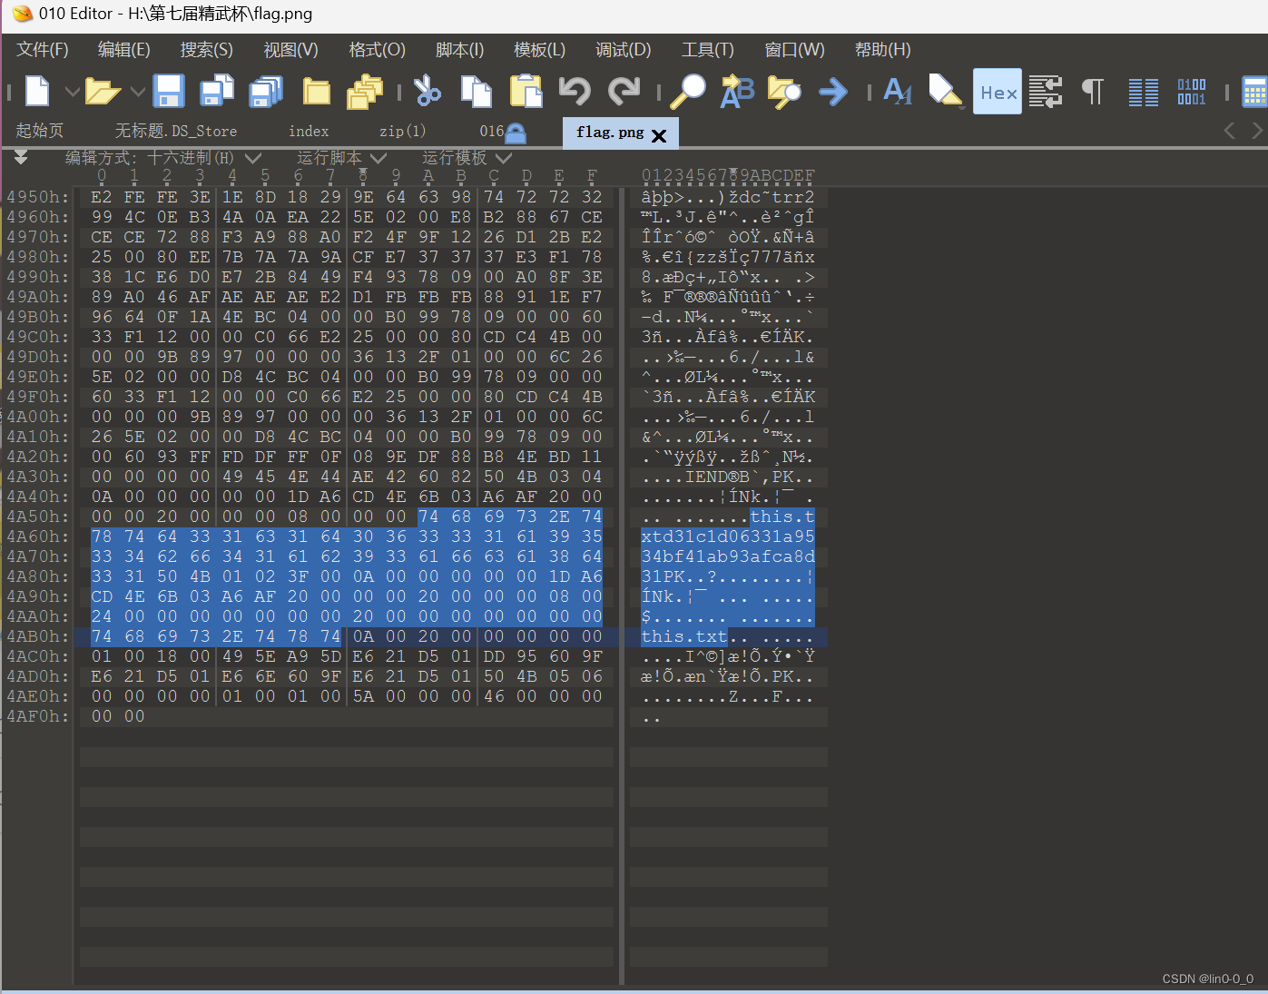
Task: Click the Font A icon
Action: pyautogui.click(x=898, y=92)
